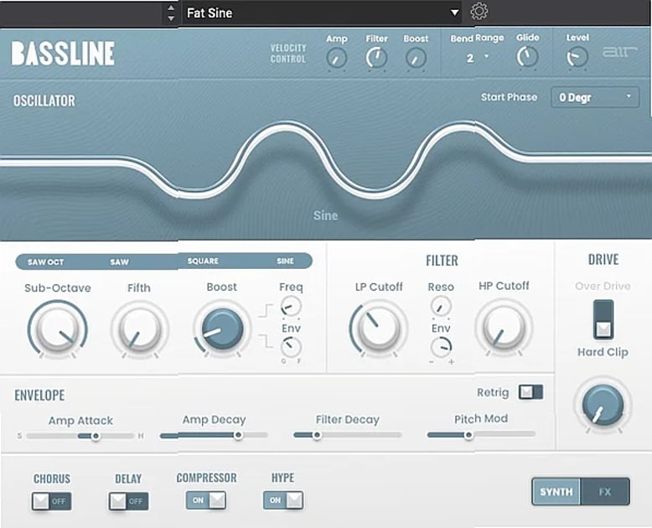Turn off the Compressor
Screen dimensions: 652x528
tap(206, 500)
